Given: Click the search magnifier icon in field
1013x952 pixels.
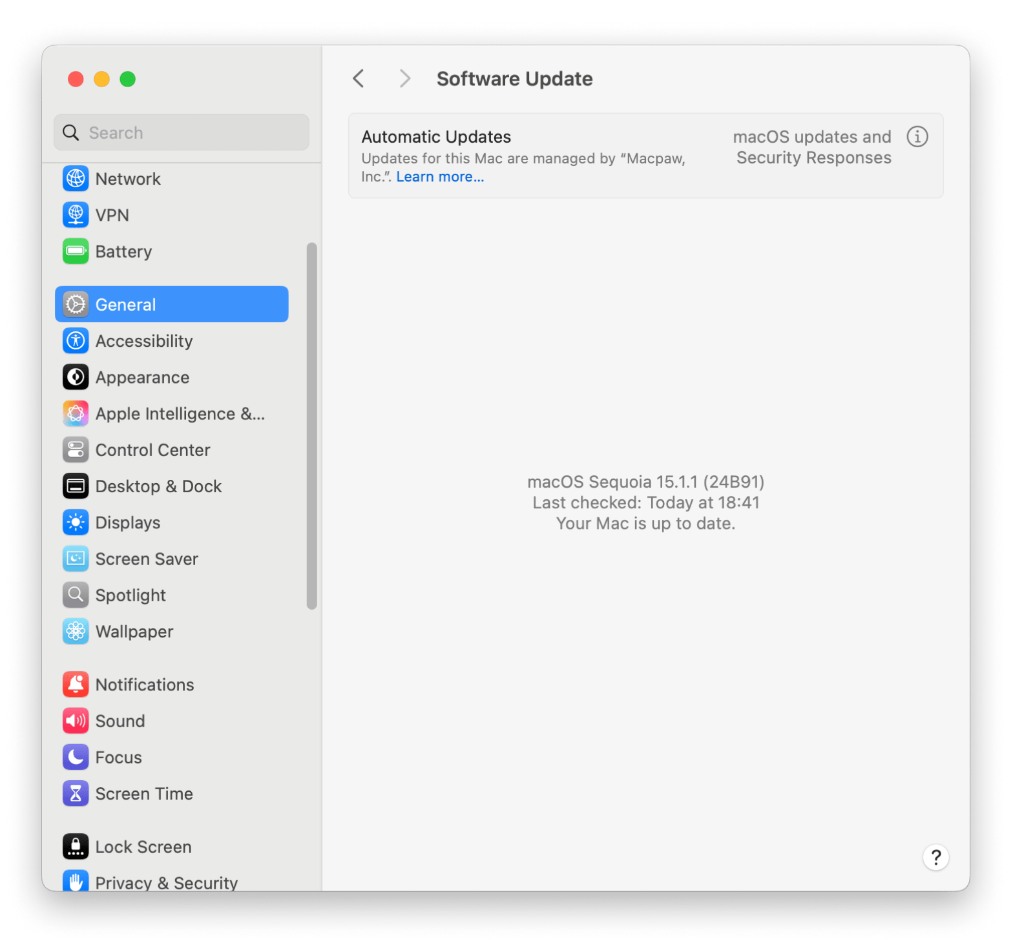Looking at the screenshot, I should tap(71, 132).
